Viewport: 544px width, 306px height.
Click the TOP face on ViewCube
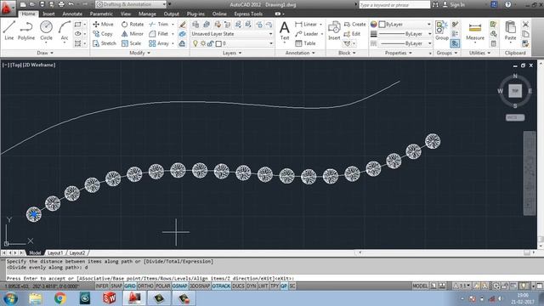tap(515, 91)
